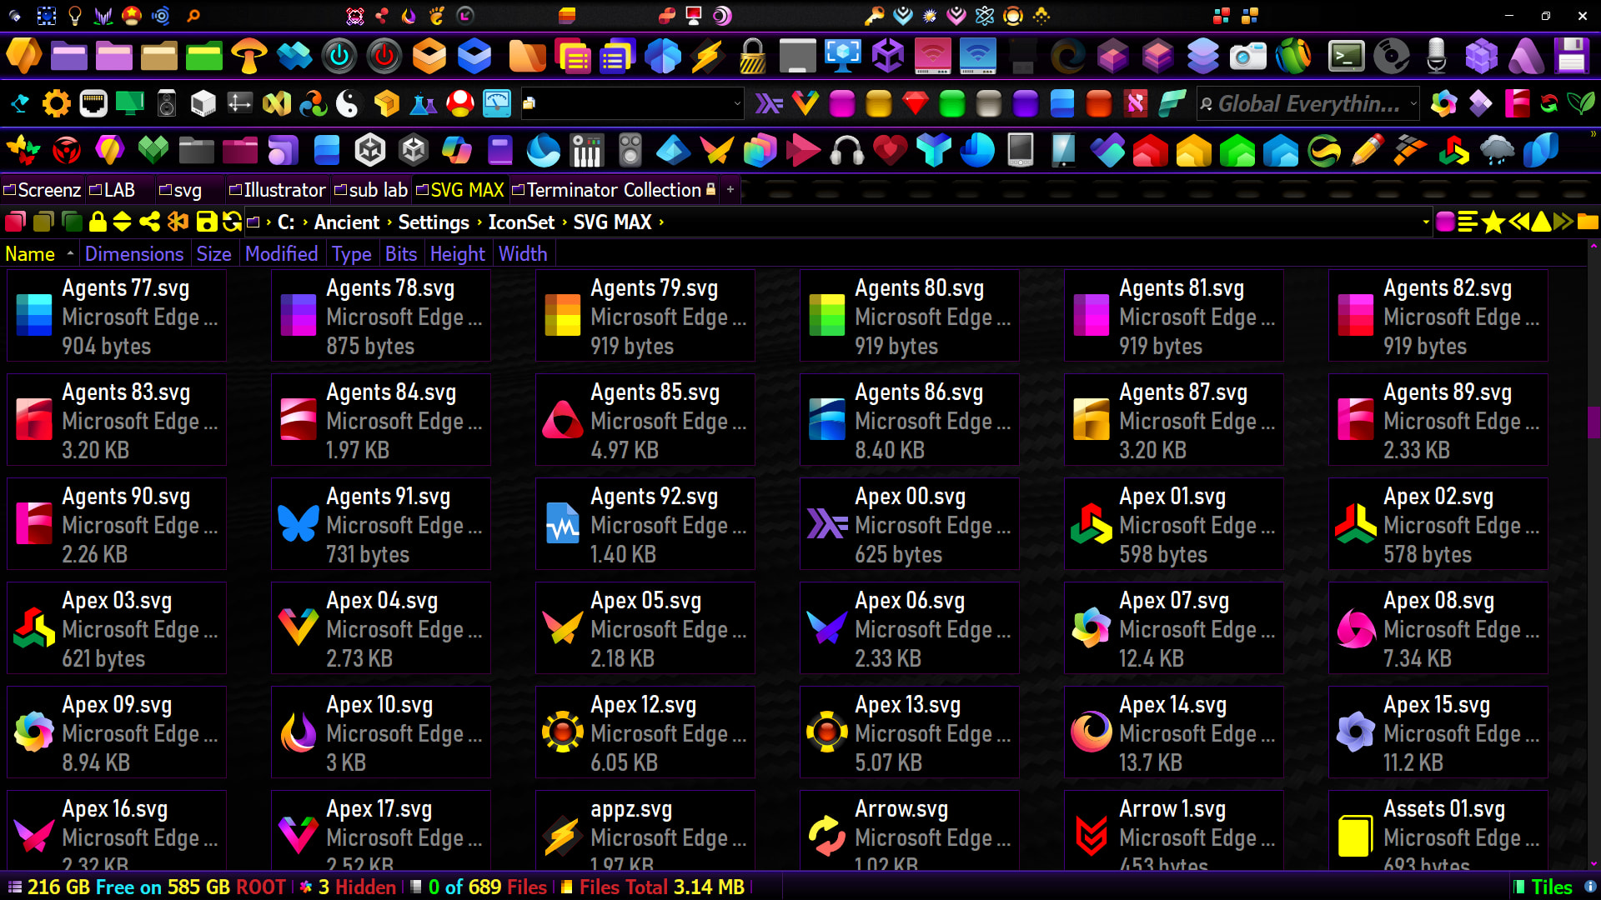1601x900 pixels.
Task: Open the camera toolbar icon
Action: pos(1248,57)
